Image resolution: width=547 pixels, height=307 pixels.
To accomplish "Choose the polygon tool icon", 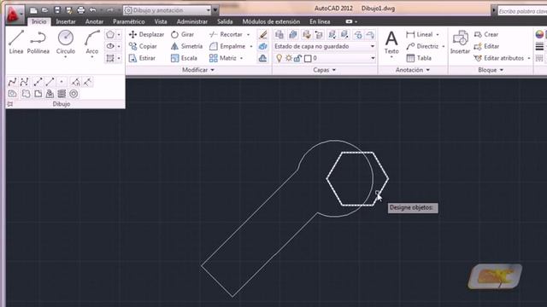I will click(x=110, y=34).
